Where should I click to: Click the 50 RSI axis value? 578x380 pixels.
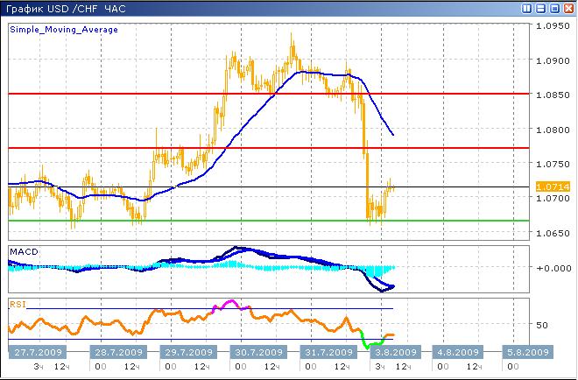[542, 325]
